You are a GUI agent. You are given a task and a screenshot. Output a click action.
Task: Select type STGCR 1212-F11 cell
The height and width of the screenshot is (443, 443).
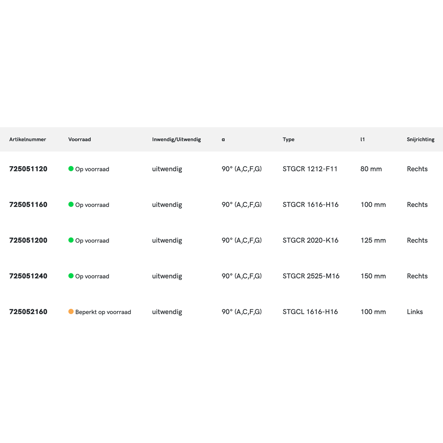310,169
